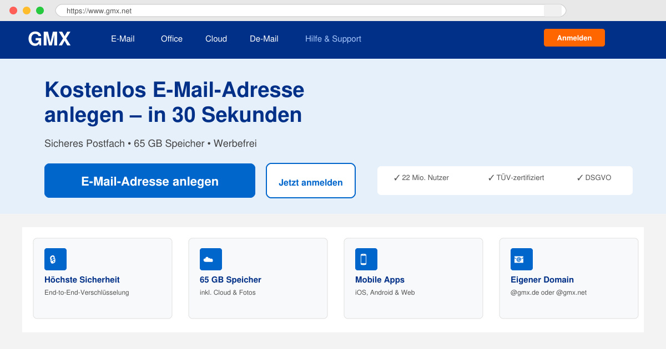Open the E-Mail menu item

(x=123, y=39)
